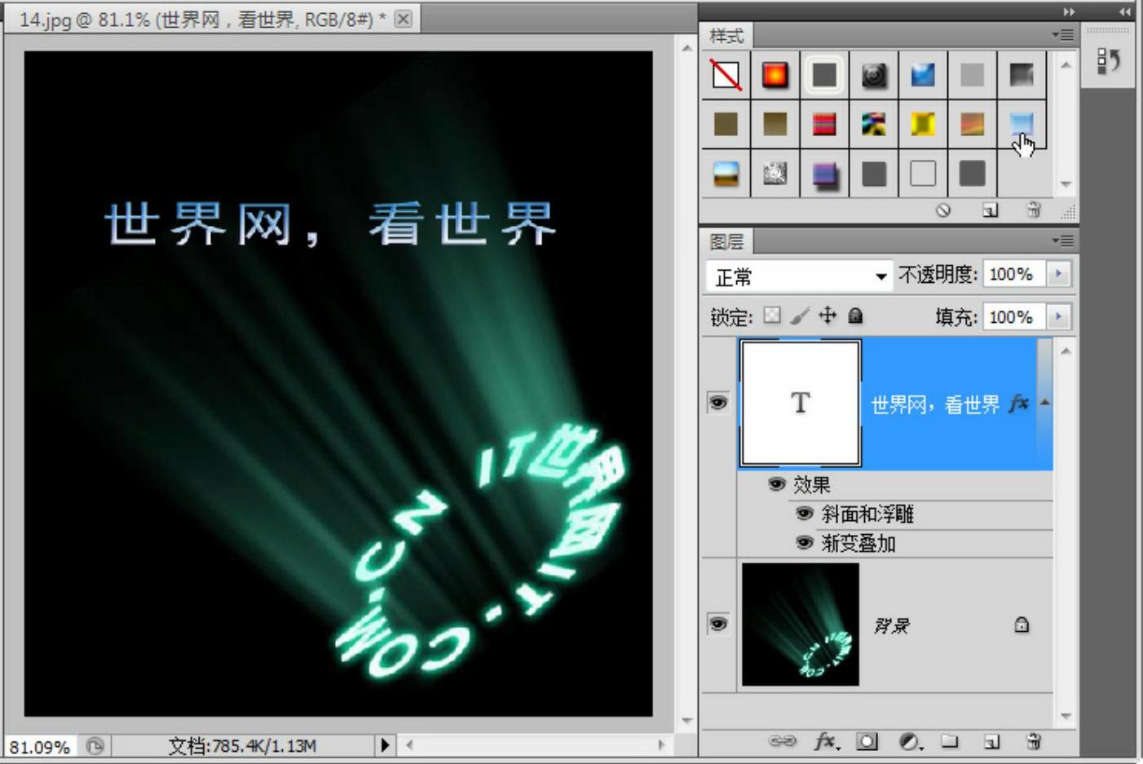This screenshot has height=764, width=1143.
Task: Collapse the text layer effects list arrow
Action: 1044,403
